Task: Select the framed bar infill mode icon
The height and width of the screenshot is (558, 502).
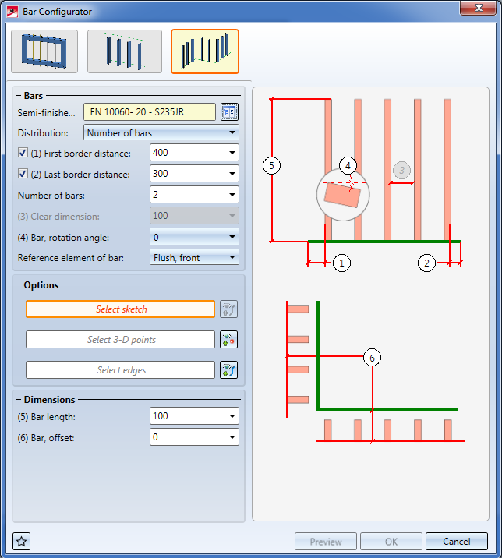Action: click(44, 51)
